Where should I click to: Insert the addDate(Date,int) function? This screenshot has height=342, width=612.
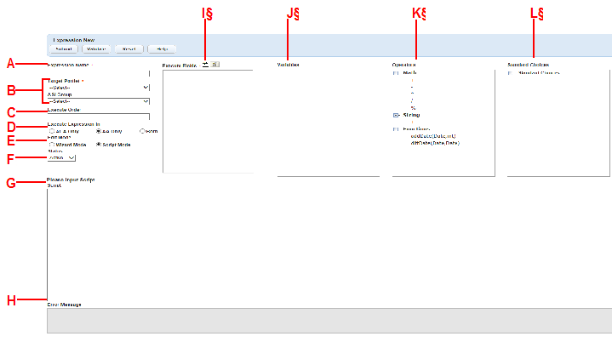click(x=432, y=136)
